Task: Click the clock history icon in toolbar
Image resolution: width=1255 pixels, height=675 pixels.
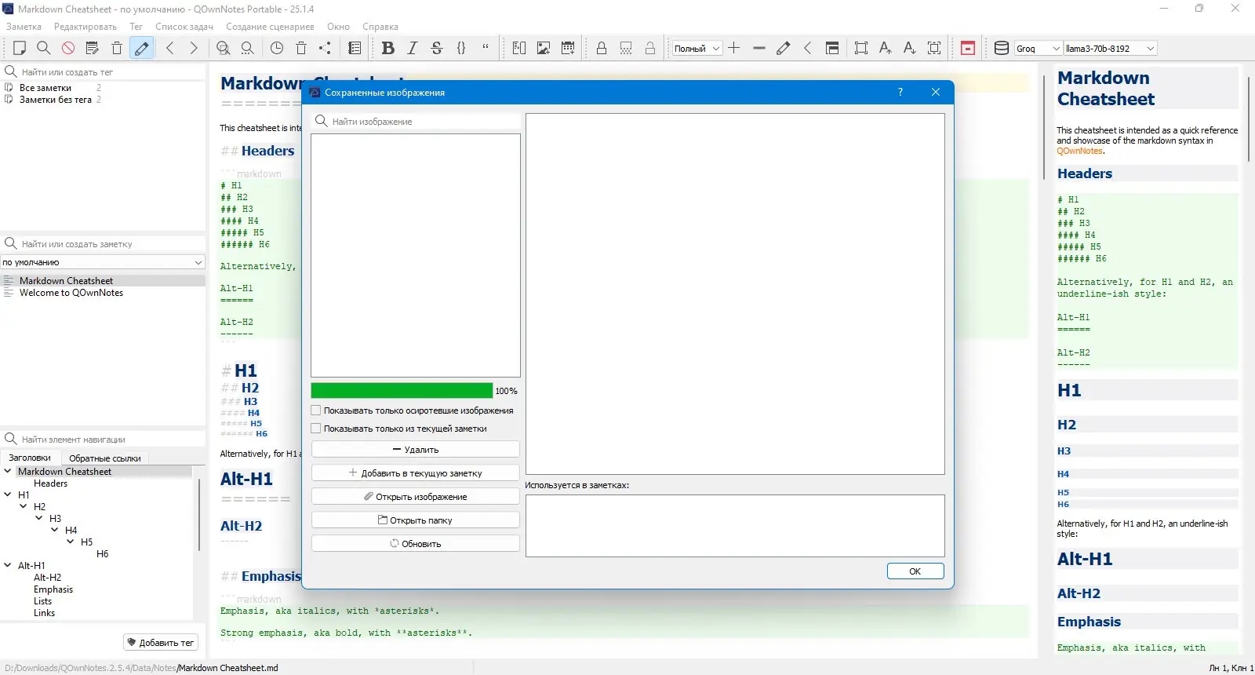Action: (277, 48)
